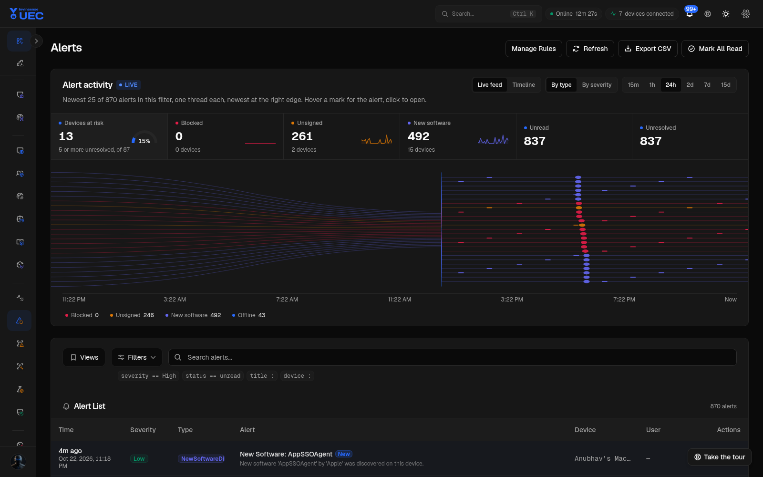763x477 pixels.
Task: Click the status == unread filter chip
Action: [213, 376]
